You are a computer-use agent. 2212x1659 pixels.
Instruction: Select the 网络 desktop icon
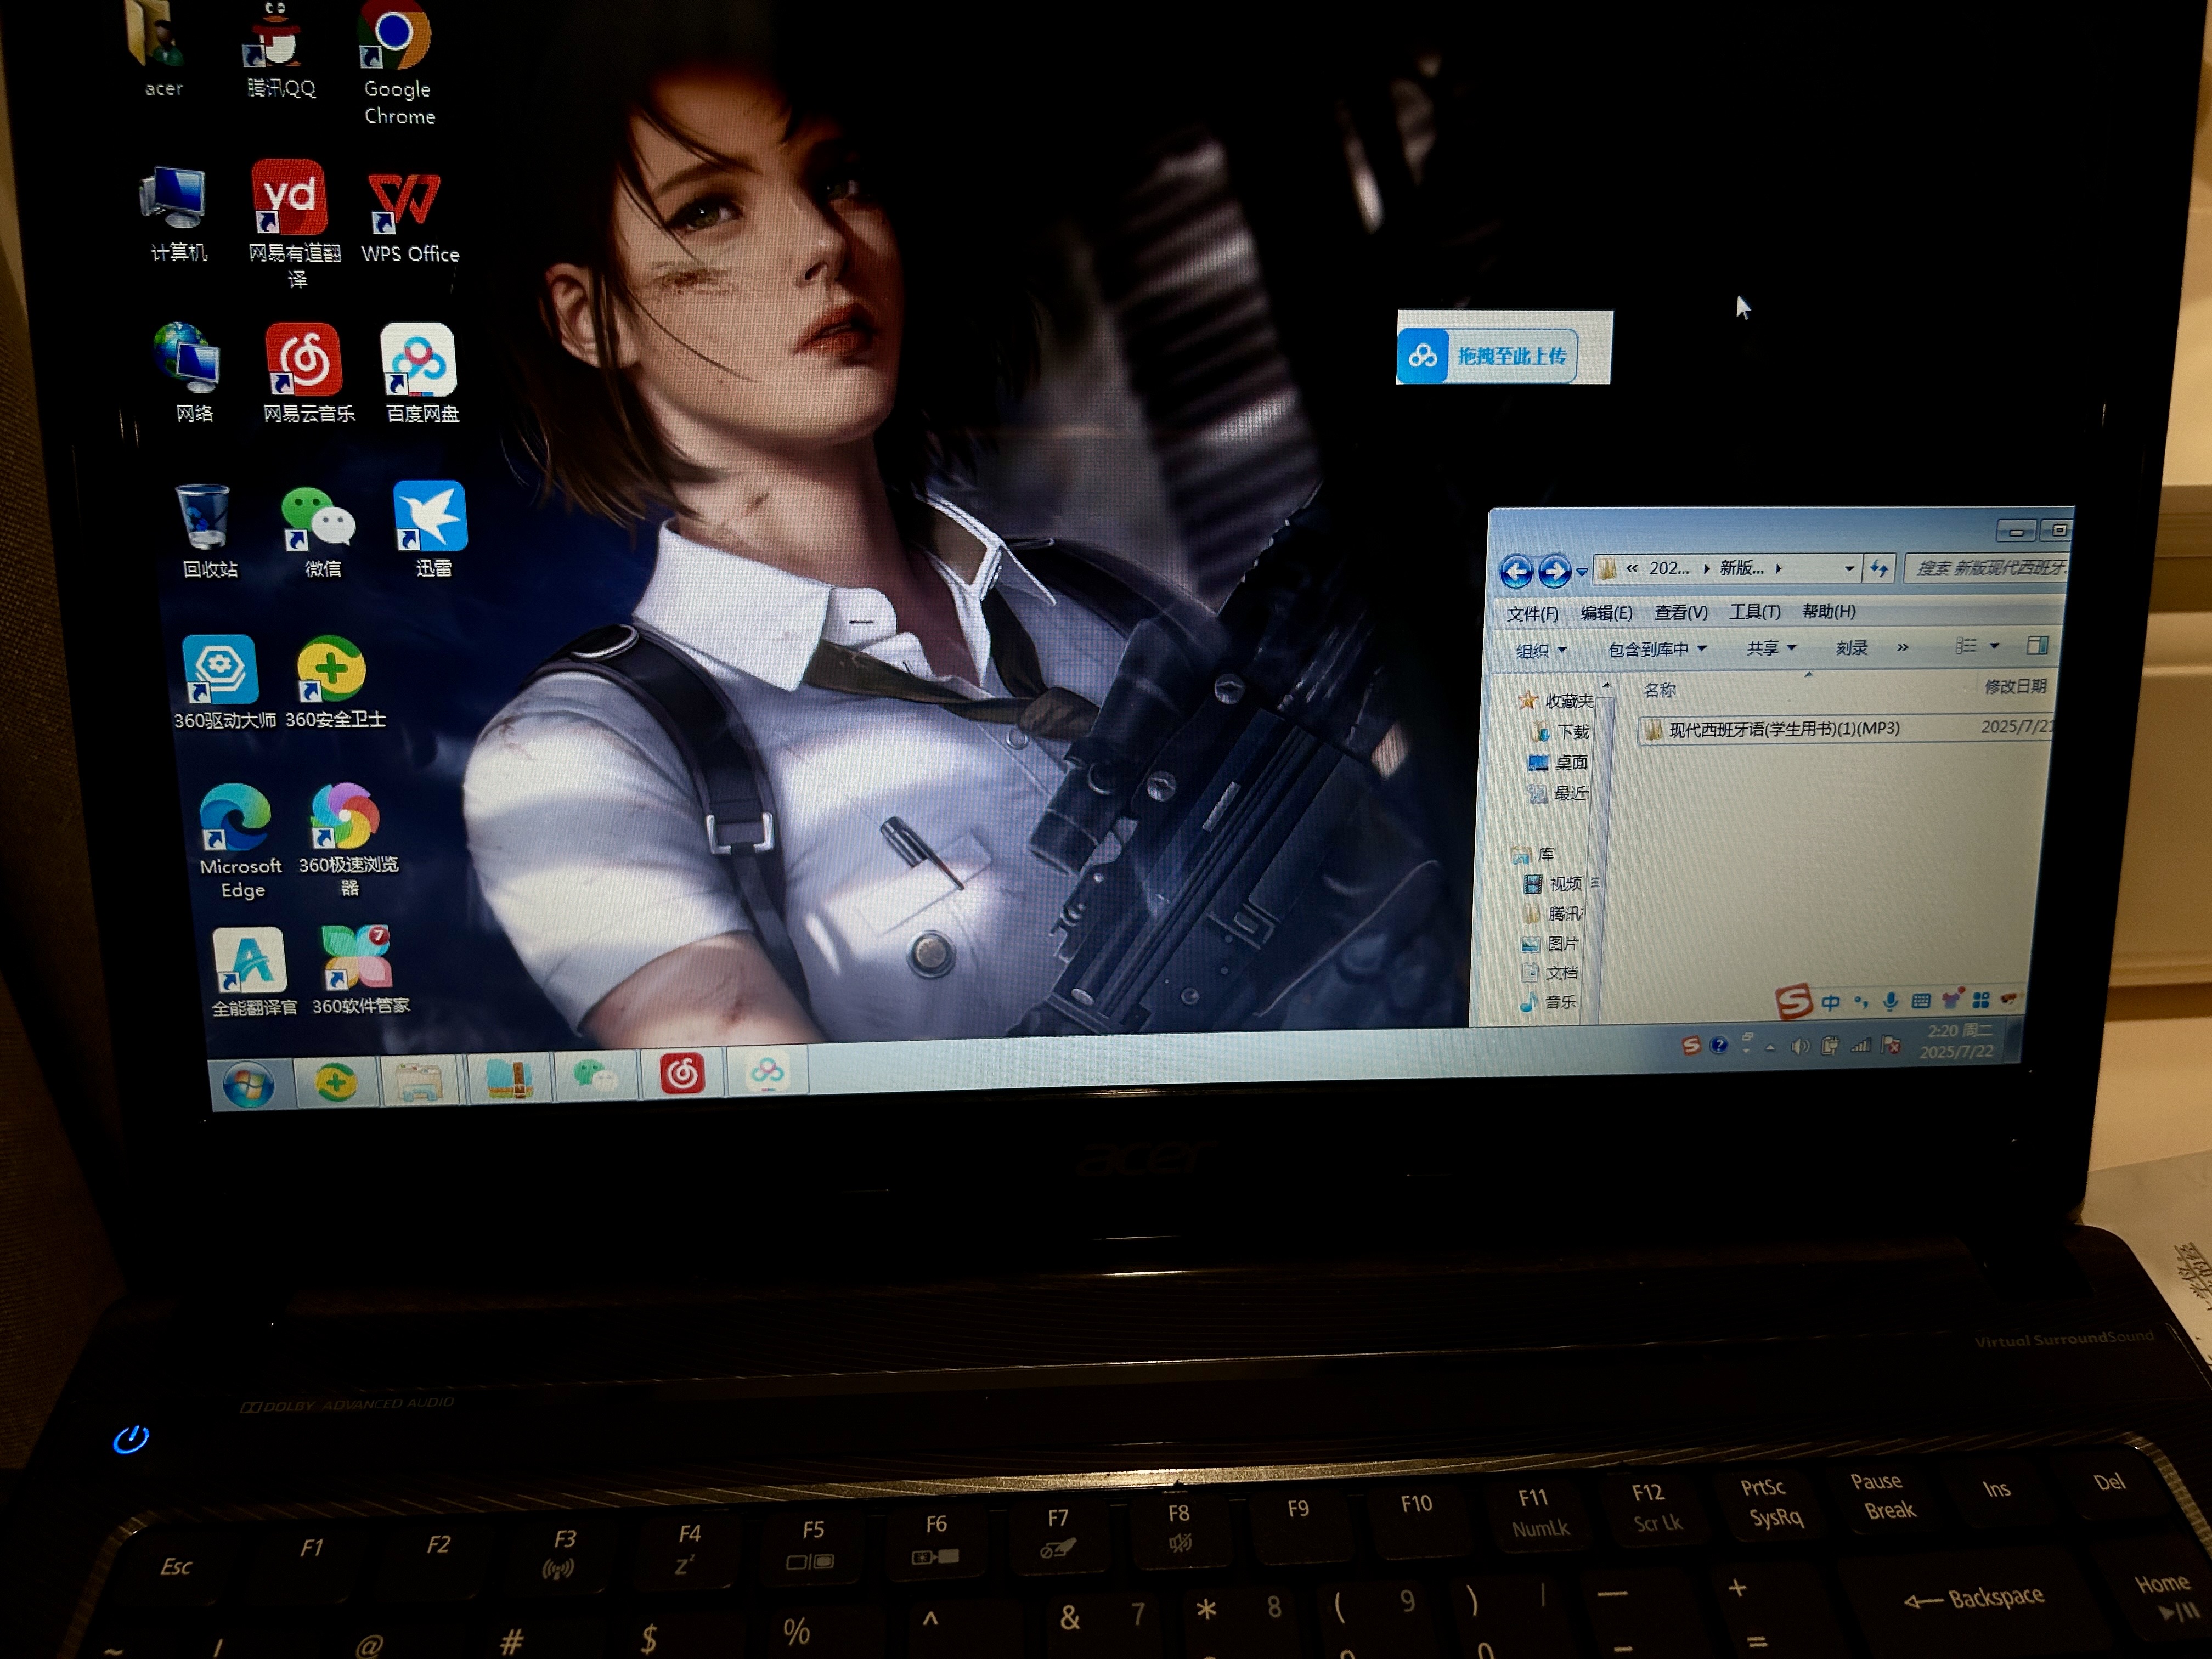click(190, 372)
